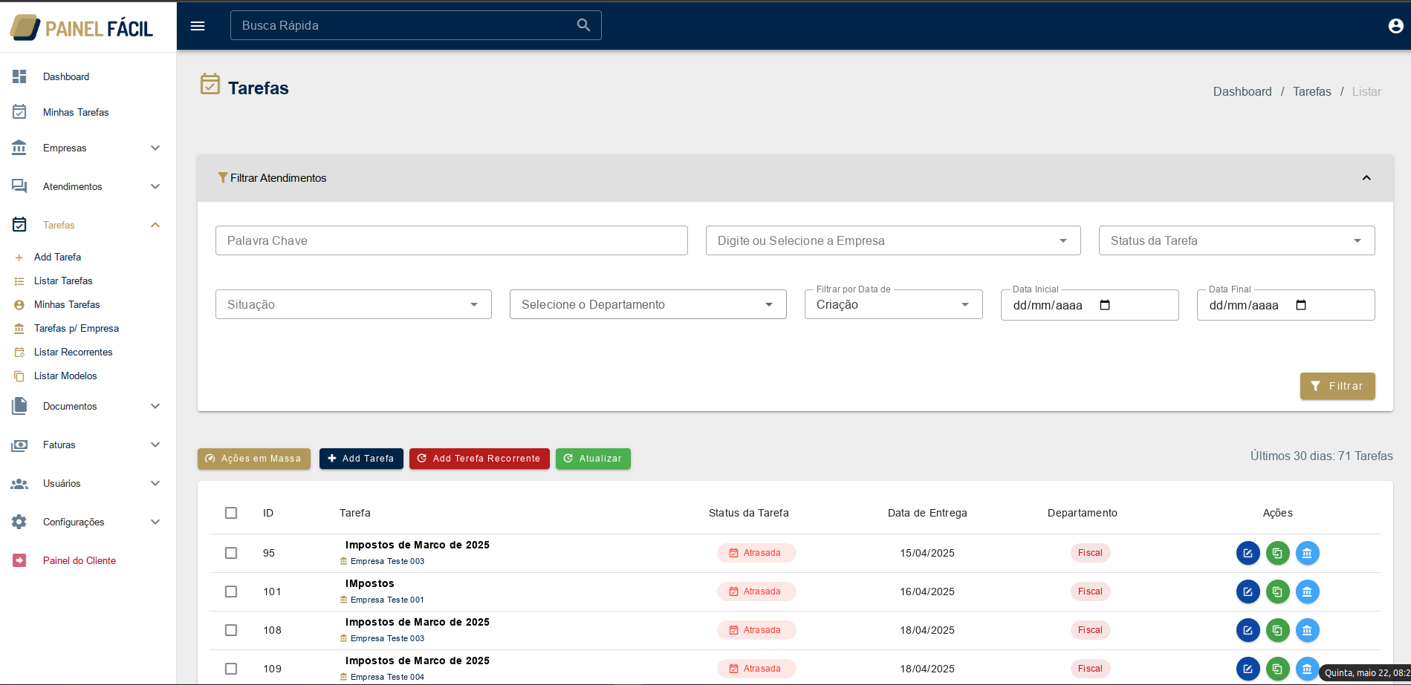The image size is (1411, 685).
Task: Click the Painel Fácil logo
Action: click(82, 27)
